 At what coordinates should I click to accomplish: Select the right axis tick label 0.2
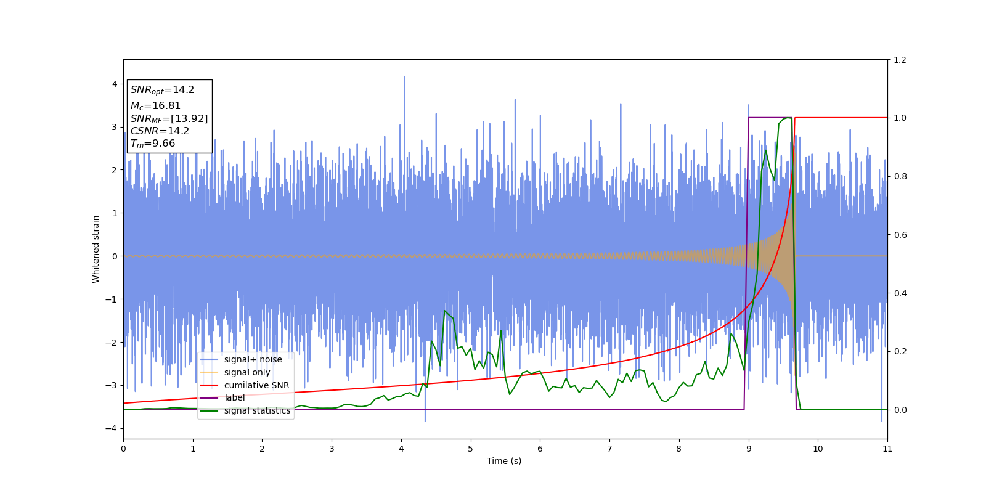click(900, 351)
